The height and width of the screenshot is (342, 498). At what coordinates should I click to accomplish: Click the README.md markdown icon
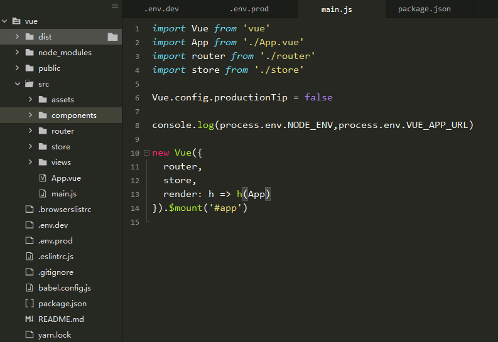point(30,319)
